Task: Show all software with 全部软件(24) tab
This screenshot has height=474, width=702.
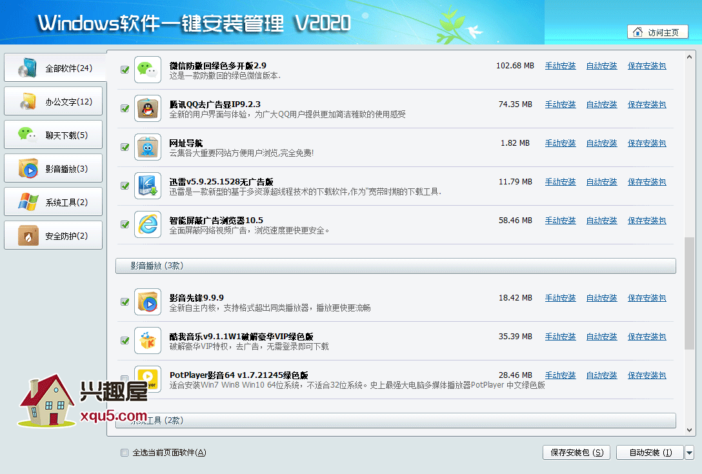Action: (x=55, y=68)
